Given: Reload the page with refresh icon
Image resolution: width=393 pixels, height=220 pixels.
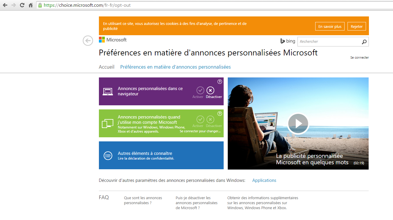Looking at the screenshot, I should 22,5.
